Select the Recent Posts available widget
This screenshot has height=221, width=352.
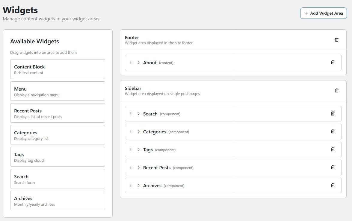tap(58, 113)
